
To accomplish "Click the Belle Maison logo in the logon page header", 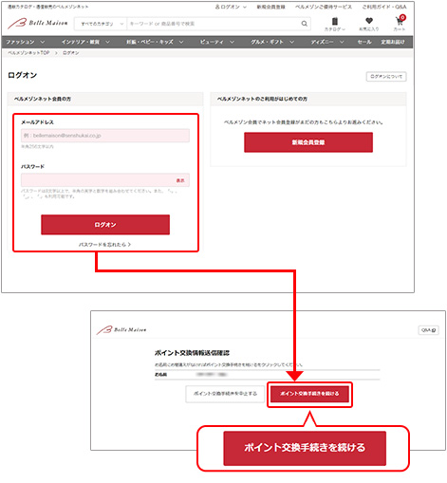I will pos(38,23).
